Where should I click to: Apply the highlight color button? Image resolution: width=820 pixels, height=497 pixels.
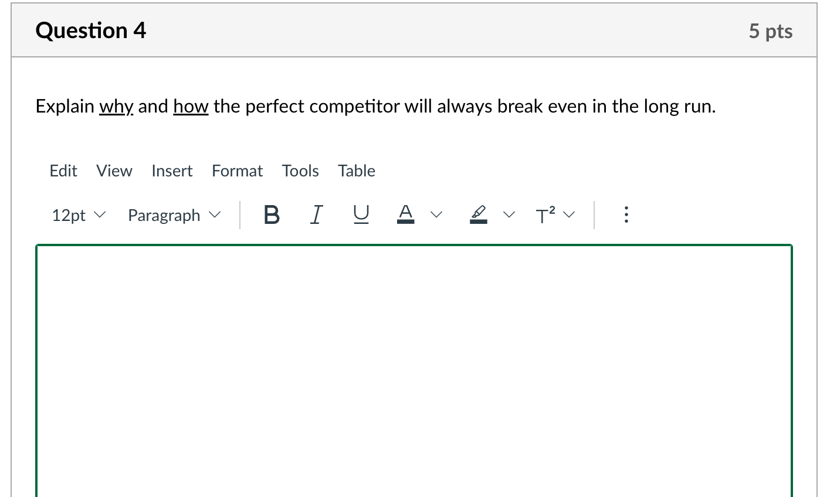[x=479, y=215]
